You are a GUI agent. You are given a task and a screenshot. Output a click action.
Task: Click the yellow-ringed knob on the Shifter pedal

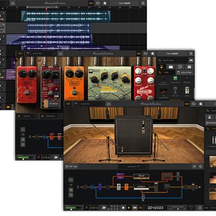125,79
